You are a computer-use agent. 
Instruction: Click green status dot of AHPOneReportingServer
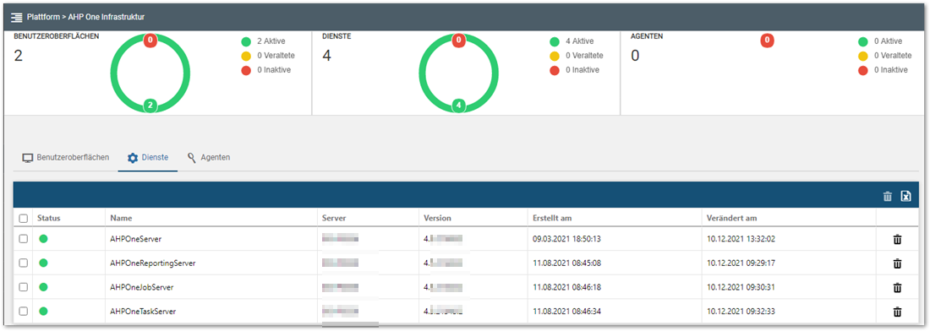point(43,263)
